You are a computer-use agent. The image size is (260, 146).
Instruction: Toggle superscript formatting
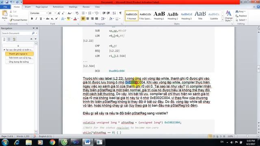point(56,19)
